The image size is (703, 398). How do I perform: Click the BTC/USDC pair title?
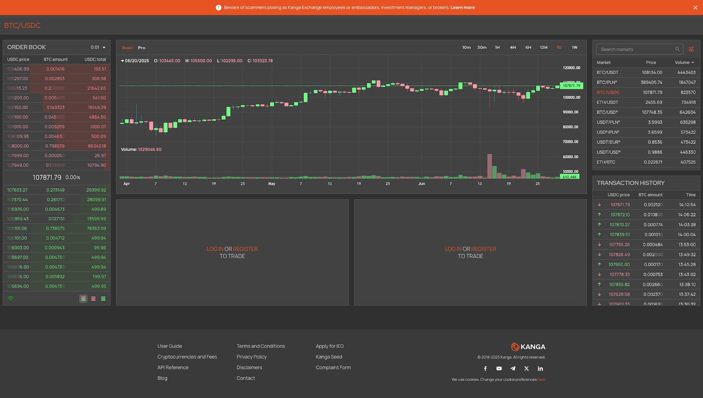tap(22, 26)
